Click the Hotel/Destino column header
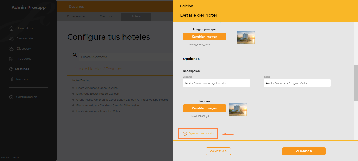The height and width of the screenshot is (161, 358). coord(81,80)
